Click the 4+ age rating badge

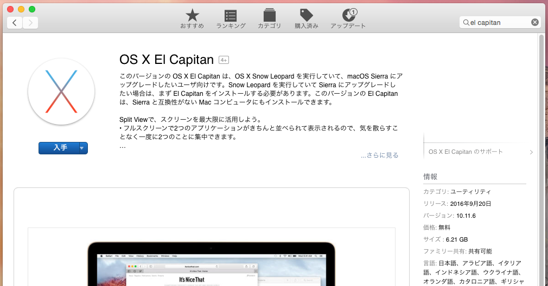tap(224, 60)
